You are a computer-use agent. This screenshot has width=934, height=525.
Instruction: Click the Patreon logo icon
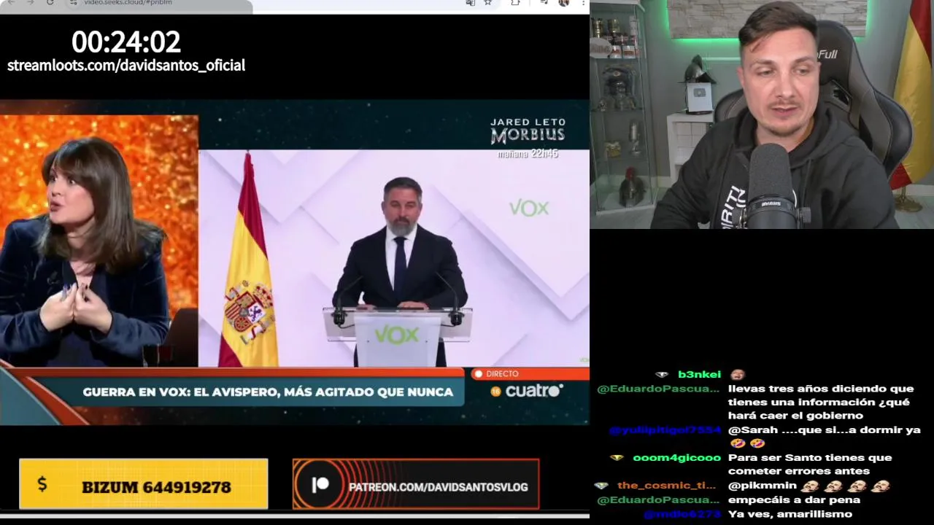[x=320, y=485]
